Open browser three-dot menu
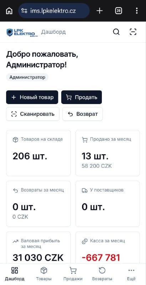Screen dimensions: 146x285 click(137, 11)
